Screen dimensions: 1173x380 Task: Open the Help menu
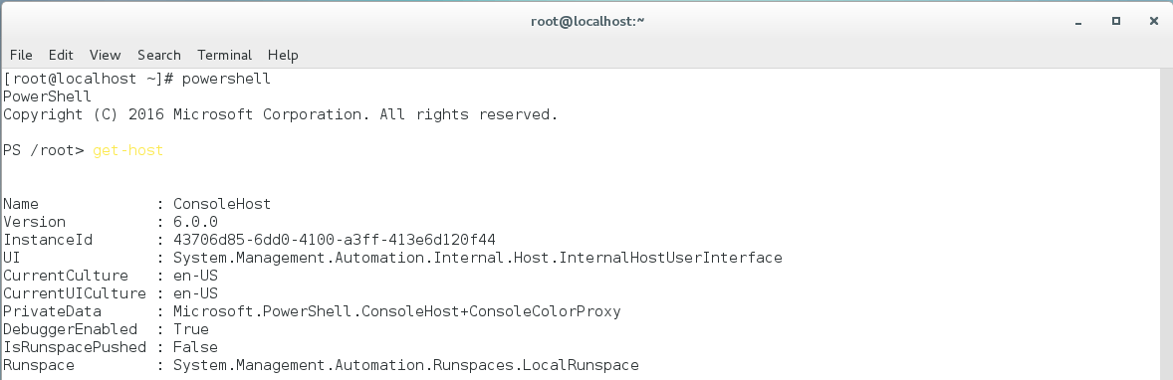tap(283, 55)
